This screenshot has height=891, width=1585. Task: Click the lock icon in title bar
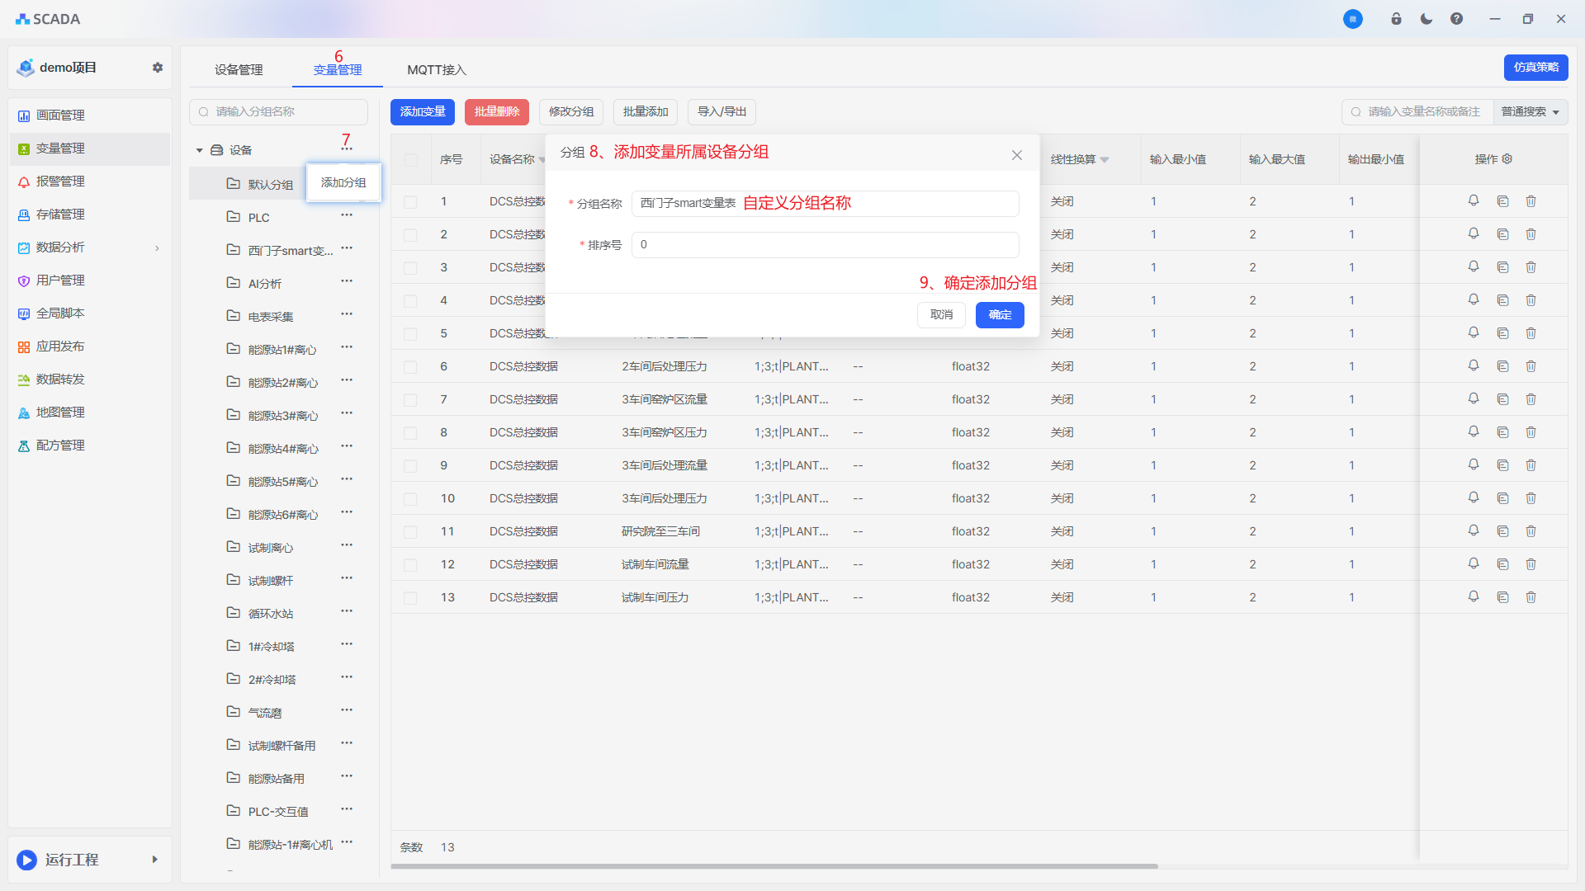coord(1396,19)
